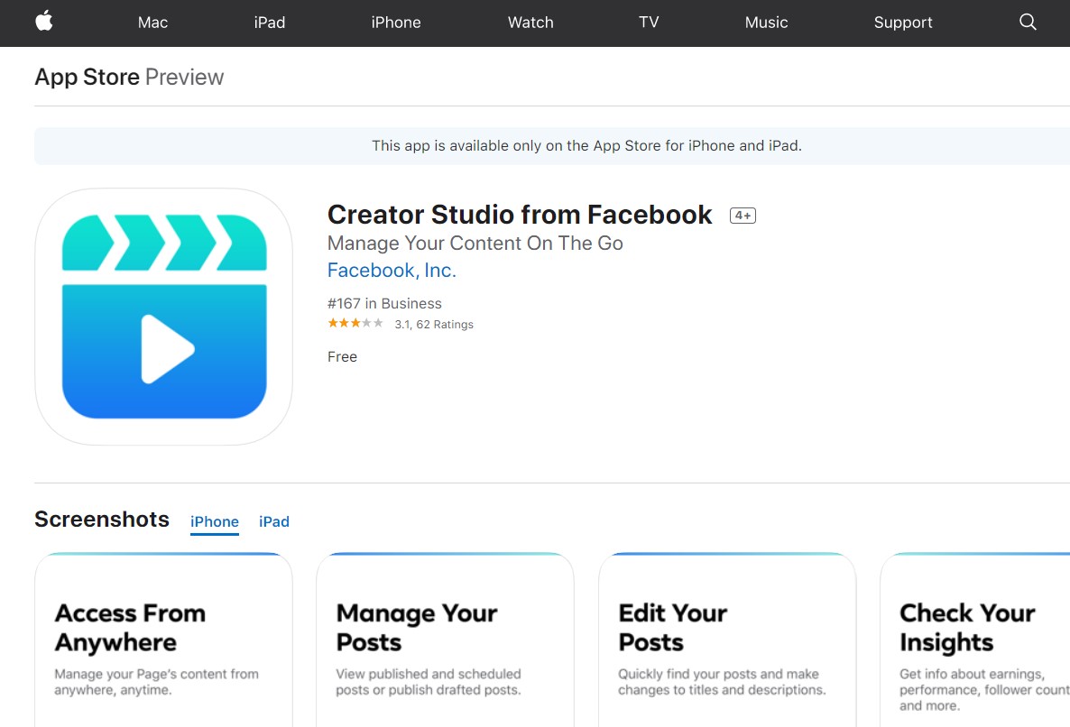1070x727 pixels.
Task: Go to iPhone in top navigation
Action: click(x=396, y=23)
